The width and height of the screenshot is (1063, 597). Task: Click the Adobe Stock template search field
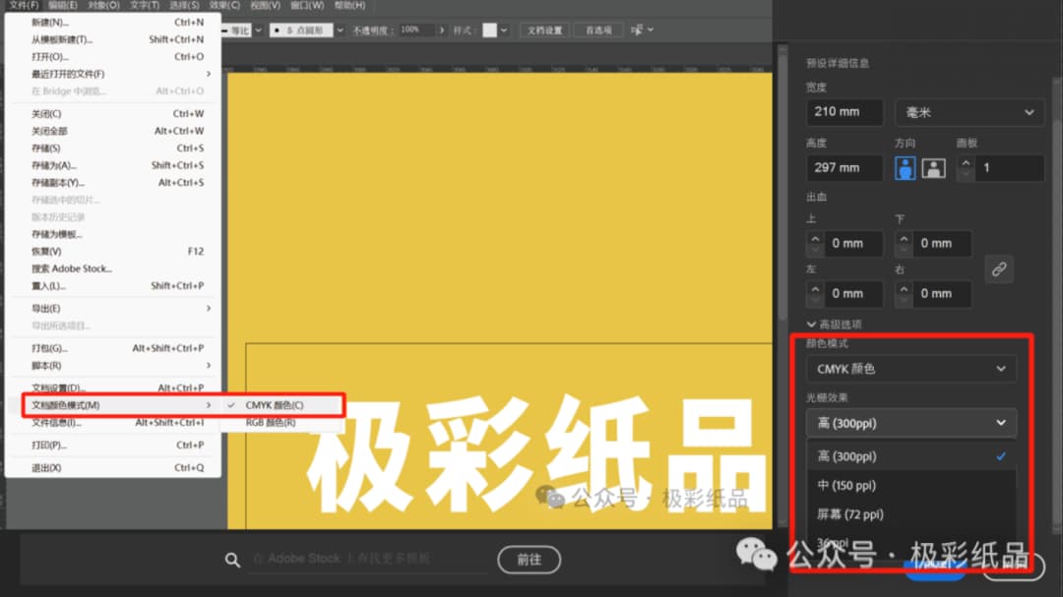366,559
